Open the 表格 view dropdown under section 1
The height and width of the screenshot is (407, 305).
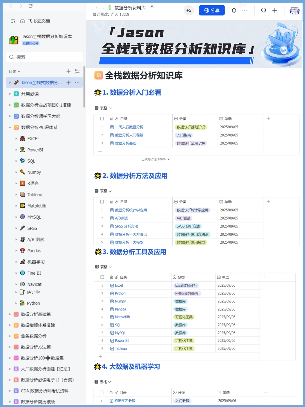point(103,108)
